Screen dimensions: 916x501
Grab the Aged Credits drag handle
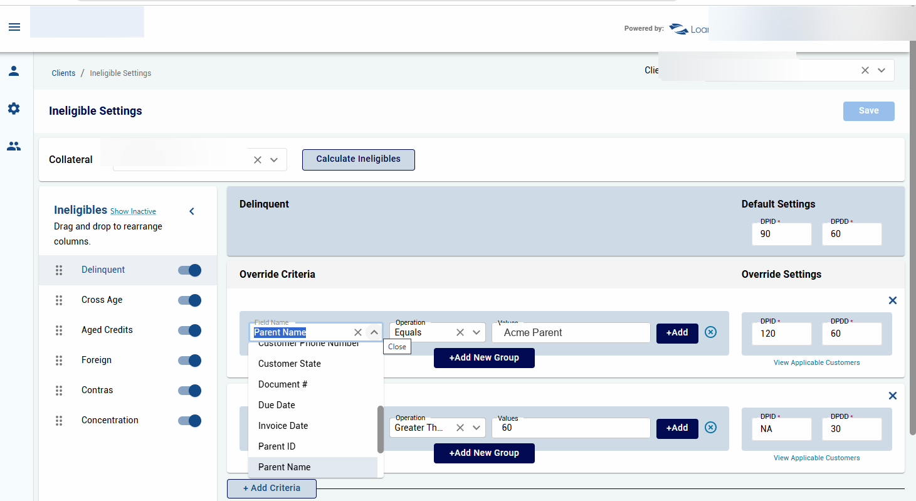tap(59, 330)
